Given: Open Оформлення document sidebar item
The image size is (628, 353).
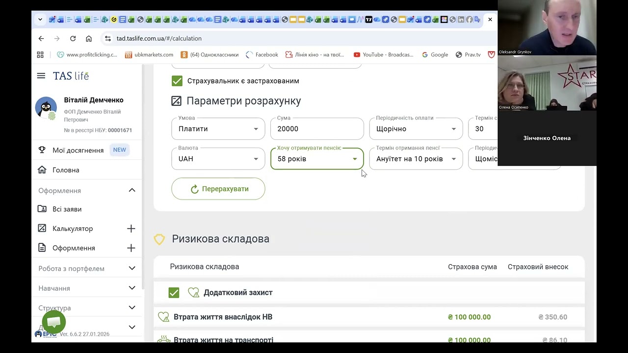Looking at the screenshot, I should pyautogui.click(x=74, y=248).
